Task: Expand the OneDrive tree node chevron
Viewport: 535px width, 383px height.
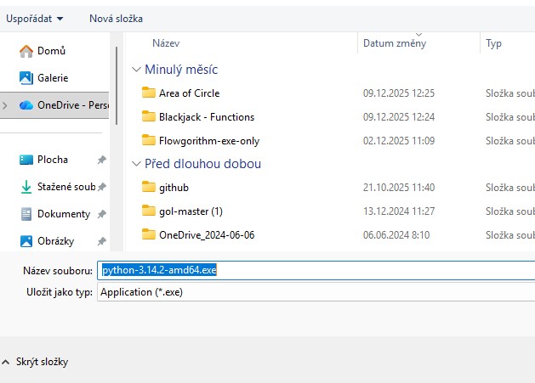Action: [x=5, y=105]
